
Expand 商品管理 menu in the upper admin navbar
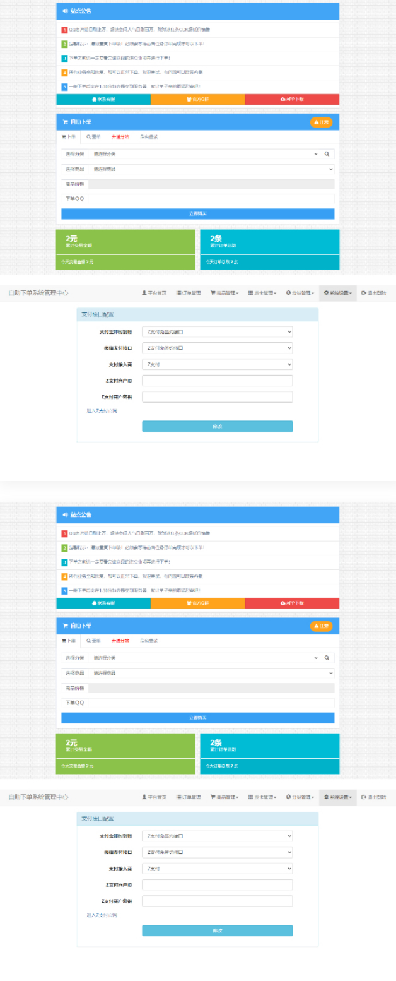point(224,293)
